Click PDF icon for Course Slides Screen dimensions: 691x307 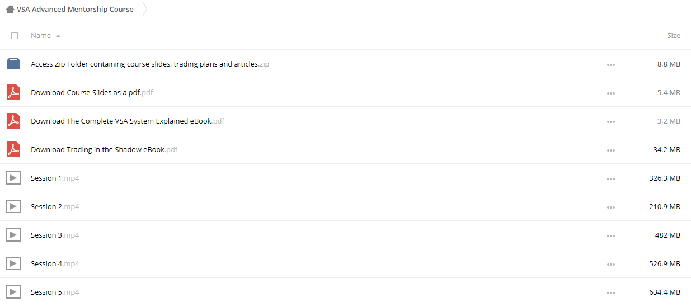(x=13, y=92)
